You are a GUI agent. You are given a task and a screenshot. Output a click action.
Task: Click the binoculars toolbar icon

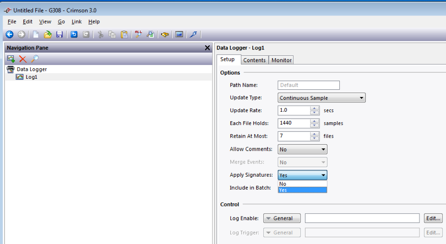click(x=165, y=35)
